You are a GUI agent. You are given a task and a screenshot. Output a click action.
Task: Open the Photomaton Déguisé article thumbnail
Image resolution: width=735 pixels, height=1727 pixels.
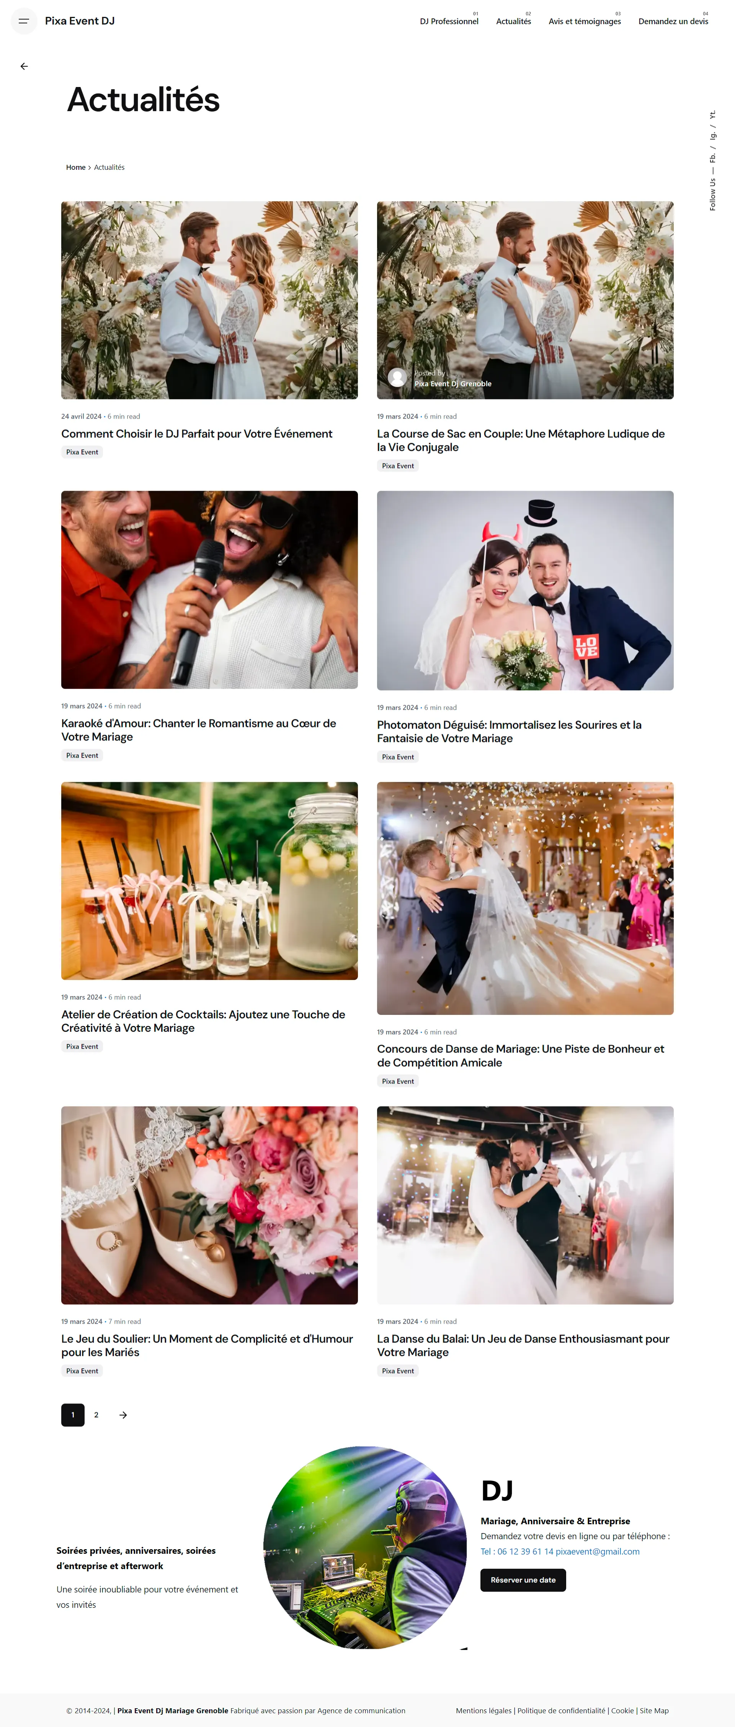[x=525, y=590]
